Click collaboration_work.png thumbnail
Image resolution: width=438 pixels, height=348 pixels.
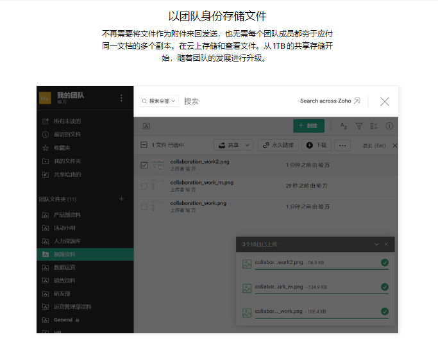tap(158, 206)
